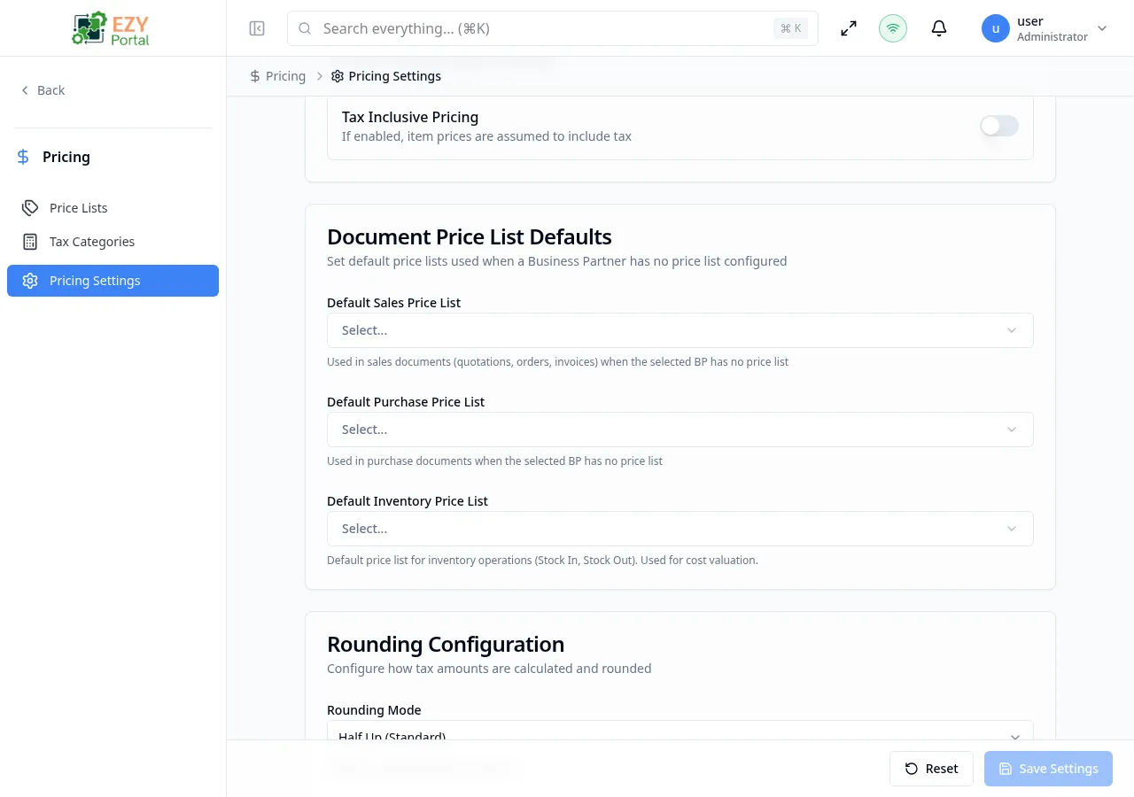Click the user avatar circle

point(996,28)
